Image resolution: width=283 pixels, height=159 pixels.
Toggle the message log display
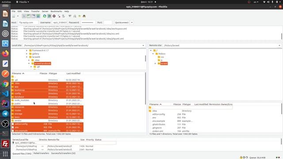24,16
